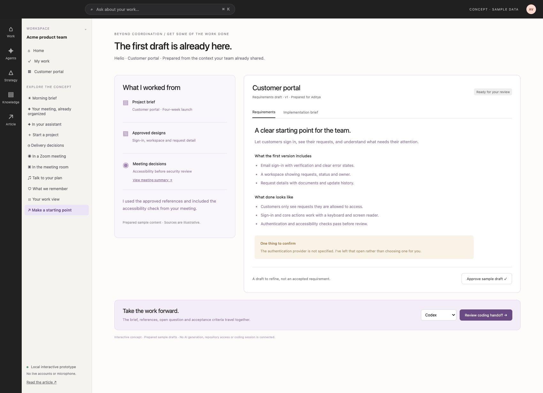Open the Work section in left rail
The height and width of the screenshot is (393, 543).
click(11, 32)
